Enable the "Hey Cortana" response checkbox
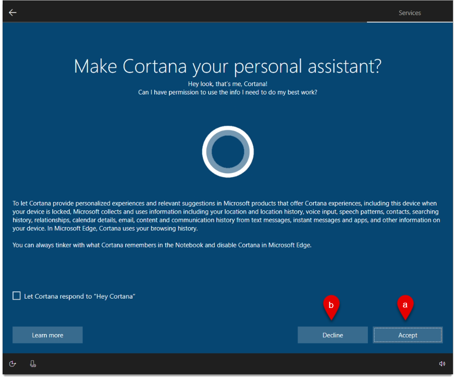 pos(17,296)
